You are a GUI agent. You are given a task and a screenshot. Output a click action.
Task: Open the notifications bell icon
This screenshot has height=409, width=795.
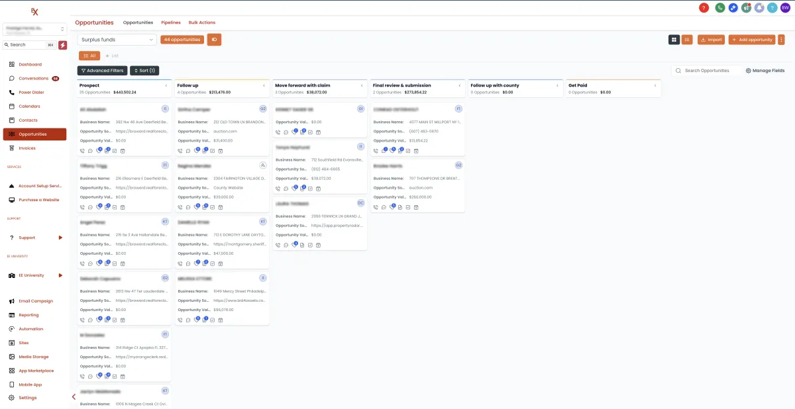pos(759,8)
